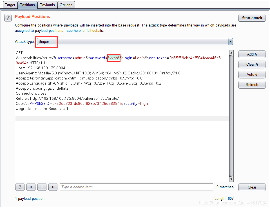This screenshot has width=270, height=208.
Task: Click the 'security' cookie value 'high'
Action: coord(144,103)
